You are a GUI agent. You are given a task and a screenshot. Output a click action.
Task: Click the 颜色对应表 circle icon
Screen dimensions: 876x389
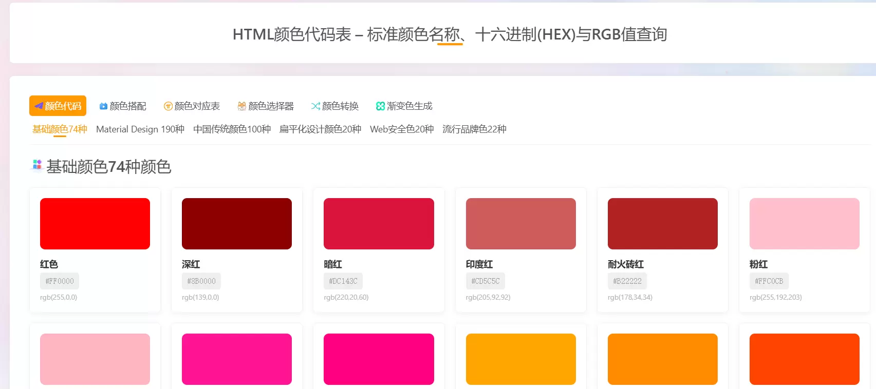point(168,106)
